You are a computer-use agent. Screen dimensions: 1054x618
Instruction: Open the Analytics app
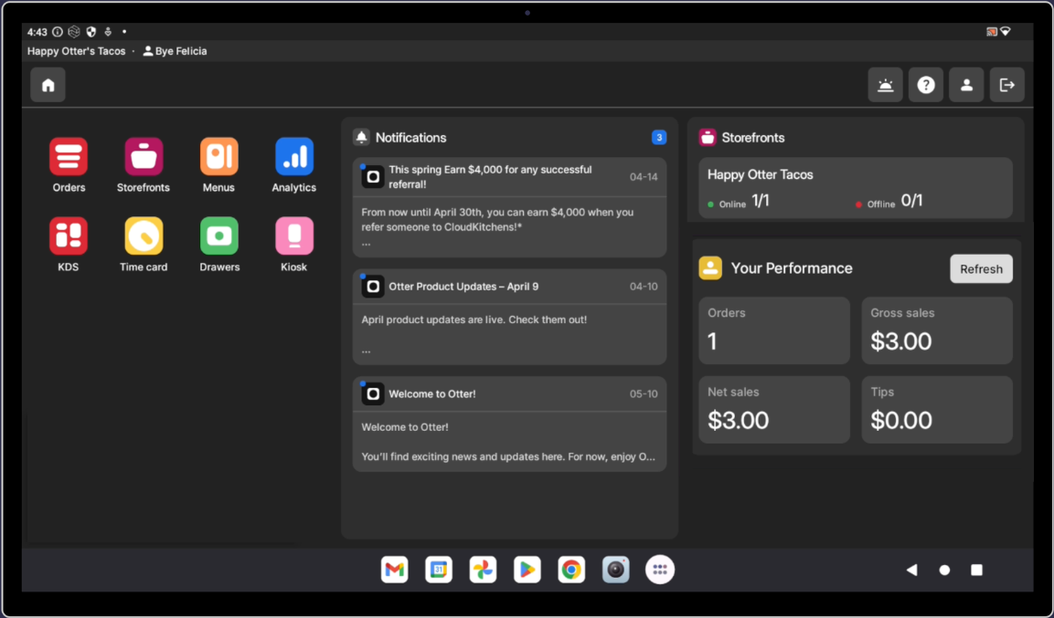[x=293, y=157]
